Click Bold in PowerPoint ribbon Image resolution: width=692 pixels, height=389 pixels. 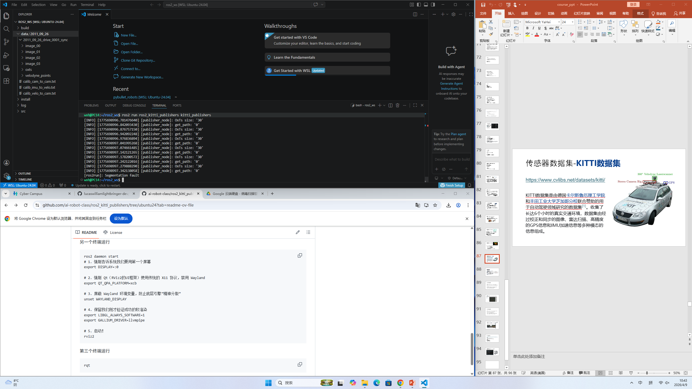coord(527,28)
